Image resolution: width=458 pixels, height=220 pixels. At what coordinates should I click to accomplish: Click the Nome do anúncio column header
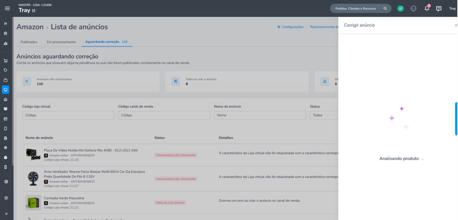(x=39, y=138)
